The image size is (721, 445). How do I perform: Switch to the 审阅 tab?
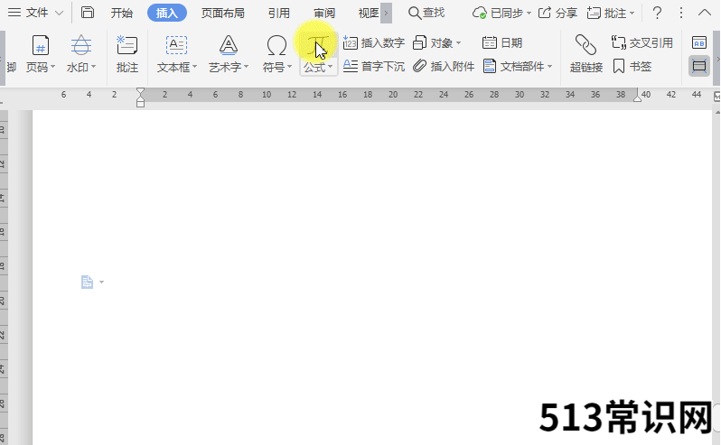(324, 13)
